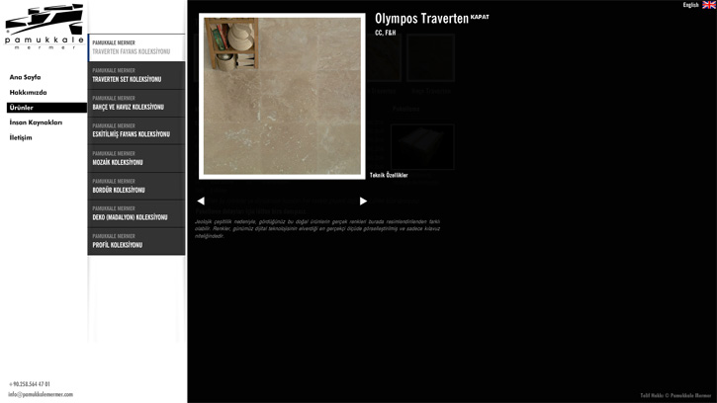This screenshot has height=403, width=717.
Task: Open the İletişim contact page
Action: (x=21, y=137)
